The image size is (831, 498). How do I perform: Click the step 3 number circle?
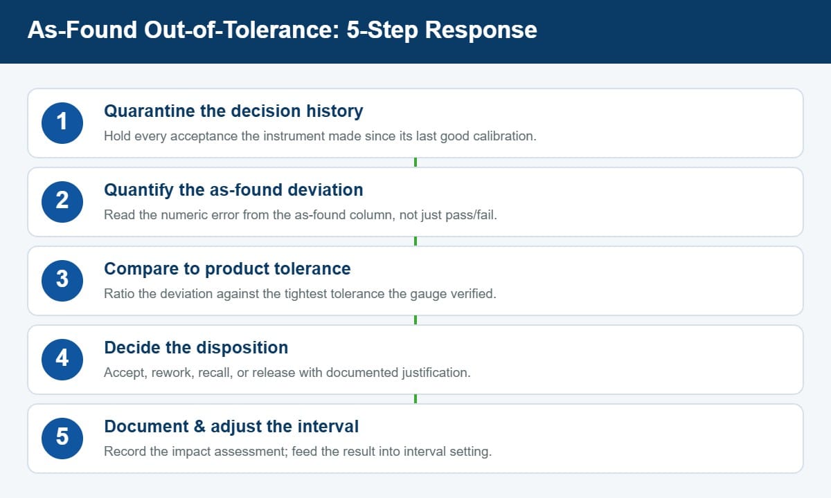pos(62,281)
